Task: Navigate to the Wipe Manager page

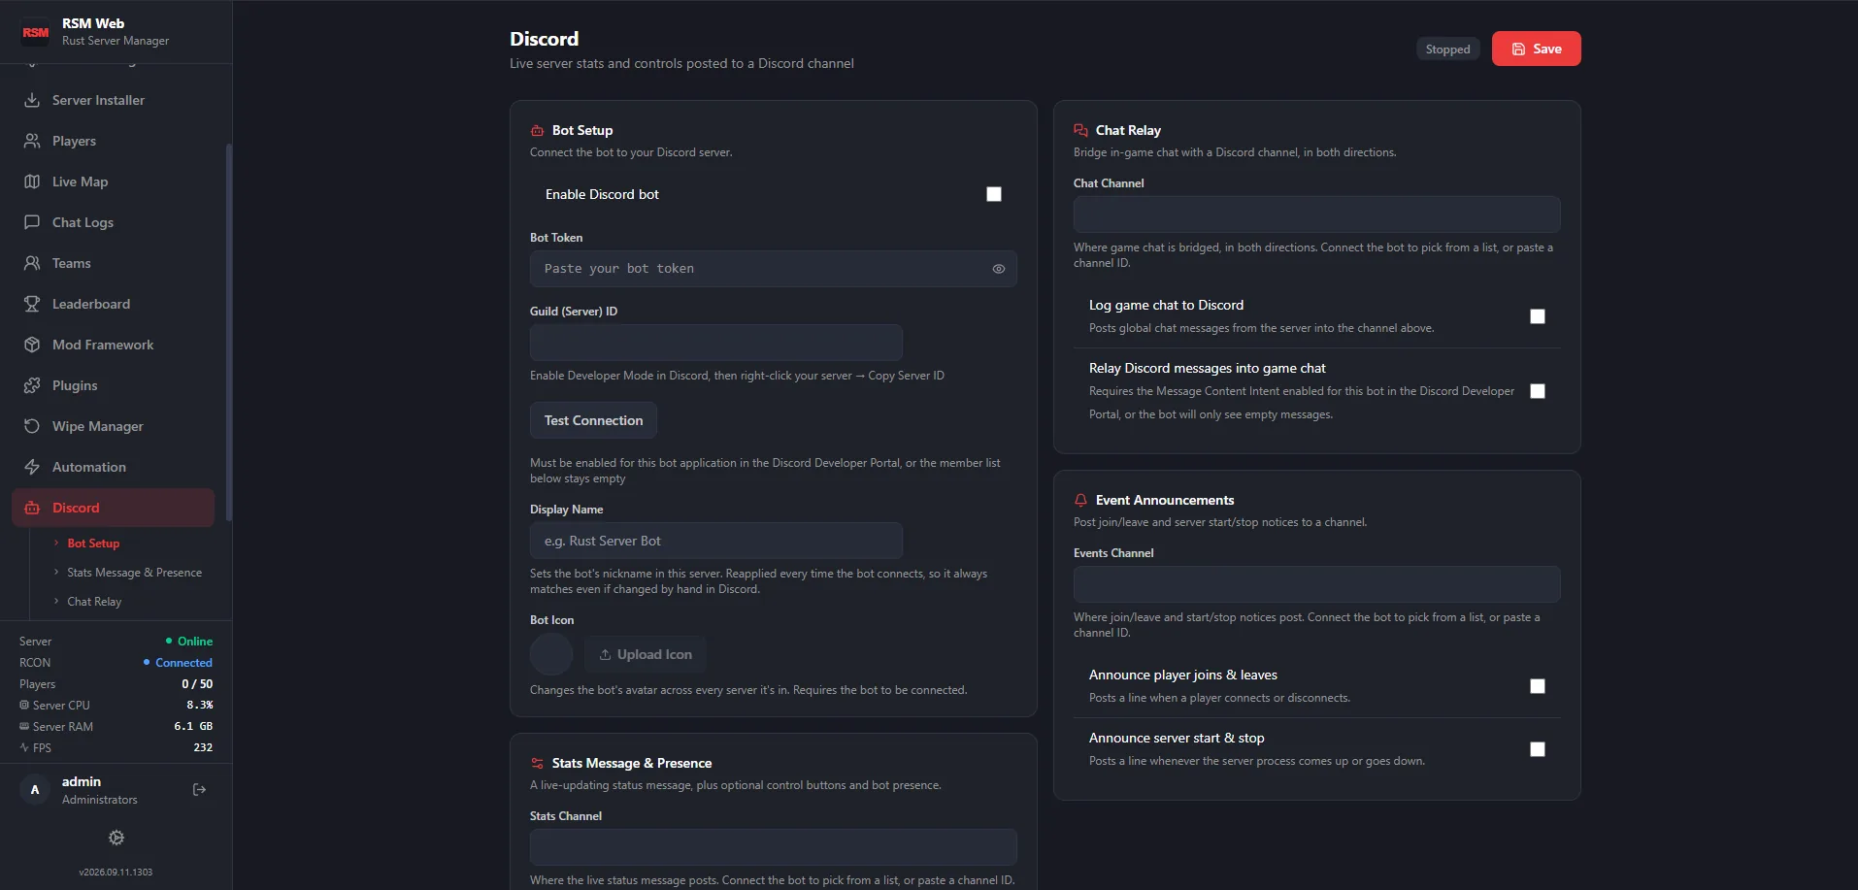Action: pyautogui.click(x=114, y=426)
